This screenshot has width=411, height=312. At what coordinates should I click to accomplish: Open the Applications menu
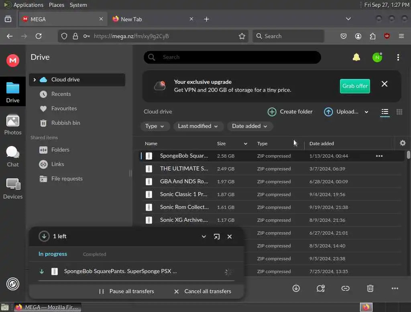28,5
